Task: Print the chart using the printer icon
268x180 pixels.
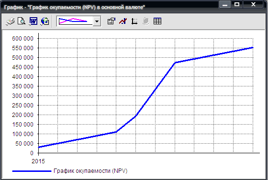Action: click(10, 21)
